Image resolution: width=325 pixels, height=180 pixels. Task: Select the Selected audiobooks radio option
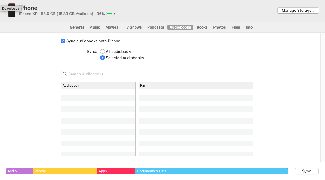pos(103,58)
